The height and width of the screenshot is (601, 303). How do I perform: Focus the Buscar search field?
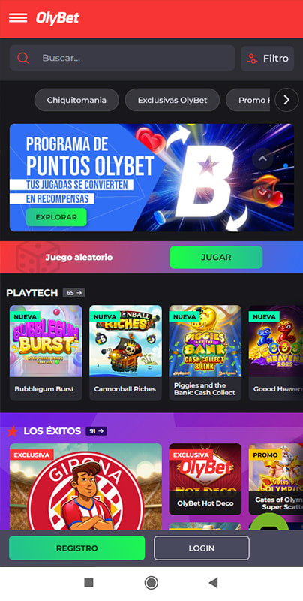pyautogui.click(x=122, y=58)
